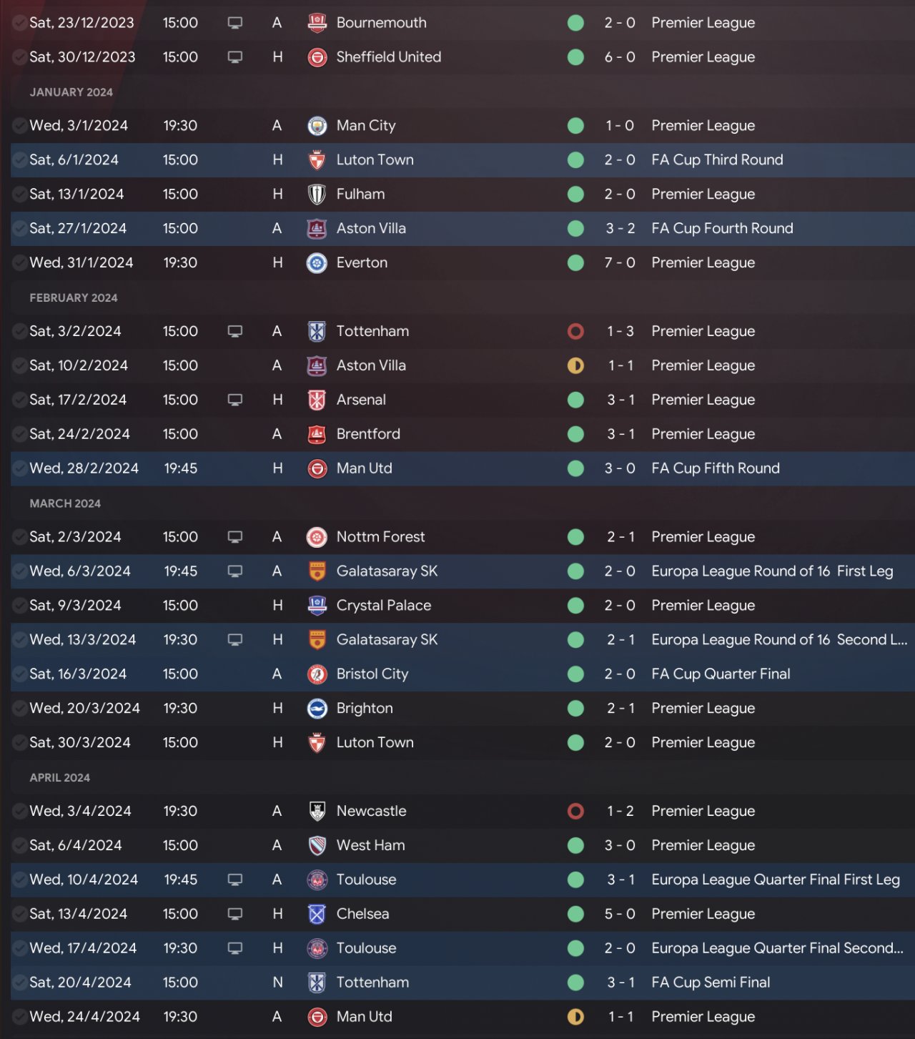The height and width of the screenshot is (1039, 915).
Task: Toggle the checkmark next to Sat, 9/3/2024
Action: tap(20, 606)
